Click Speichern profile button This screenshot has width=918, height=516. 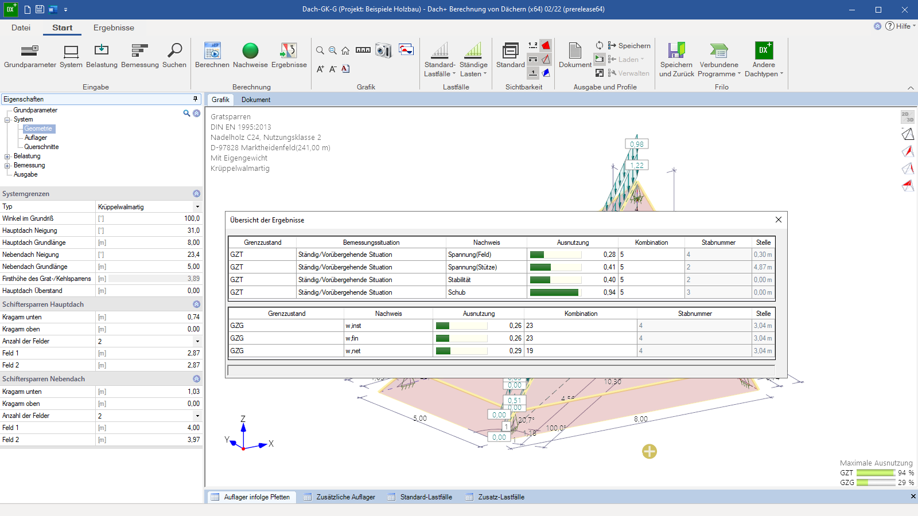(629, 45)
